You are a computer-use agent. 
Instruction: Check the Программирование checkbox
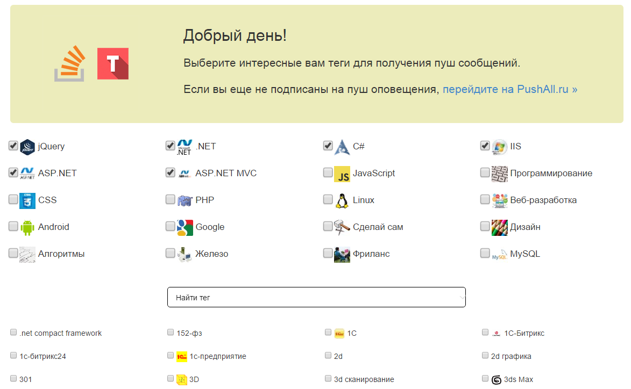[x=485, y=172]
